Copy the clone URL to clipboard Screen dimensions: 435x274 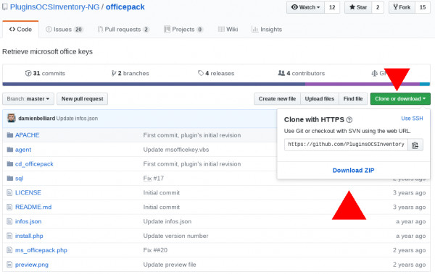[x=415, y=145]
